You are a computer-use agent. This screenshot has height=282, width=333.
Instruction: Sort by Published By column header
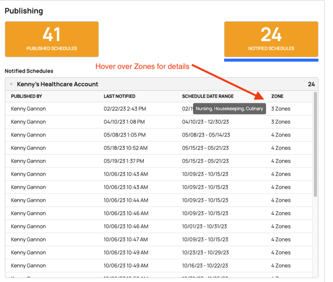coord(27,96)
